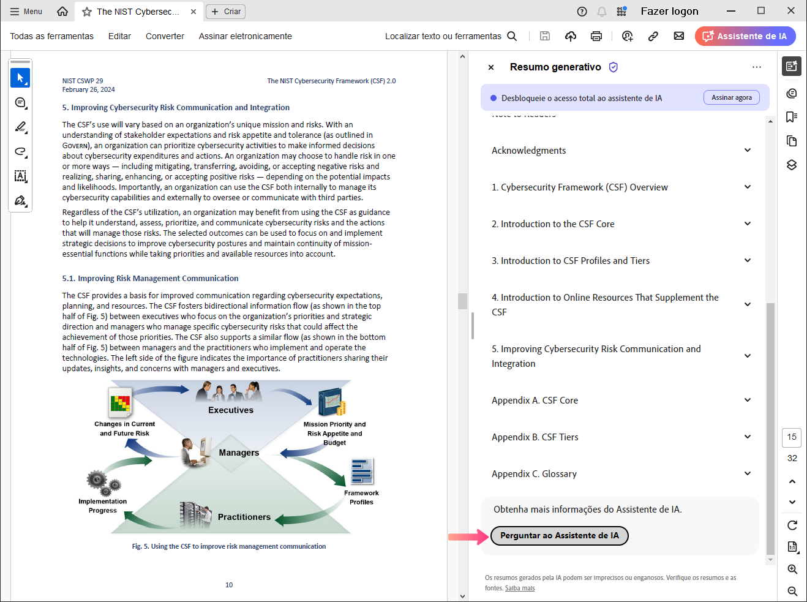Open Assinar eletronicamente
The image size is (807, 602).
pos(246,36)
